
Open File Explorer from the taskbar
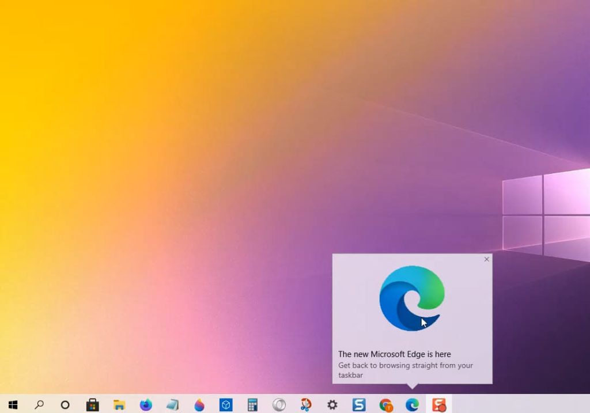tap(119, 404)
